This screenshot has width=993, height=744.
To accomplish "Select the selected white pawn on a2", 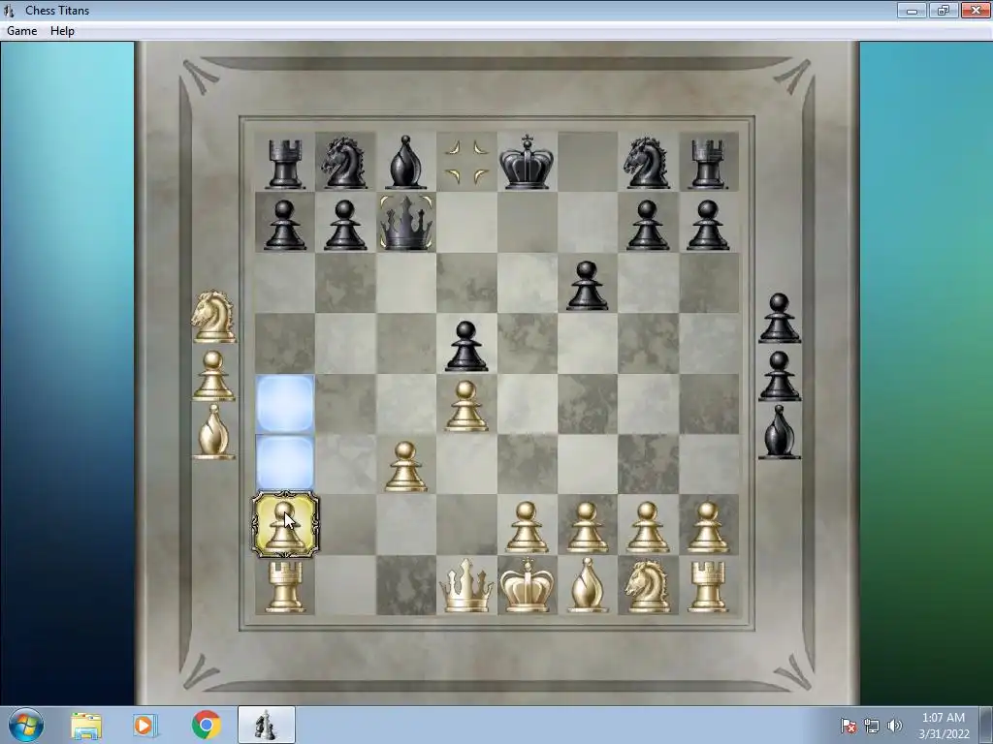I will tap(285, 525).
